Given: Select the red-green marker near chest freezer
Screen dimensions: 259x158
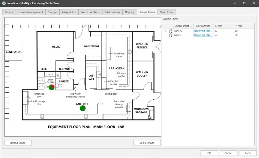Looking at the screenshot, I should pos(51,88).
